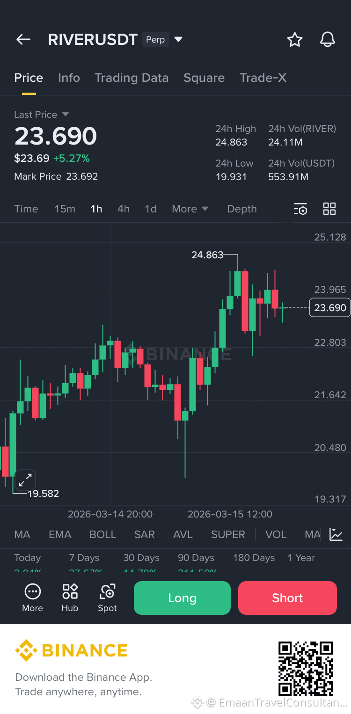Select the 1 Year performance period
The height and width of the screenshot is (714, 351).
coord(301,558)
